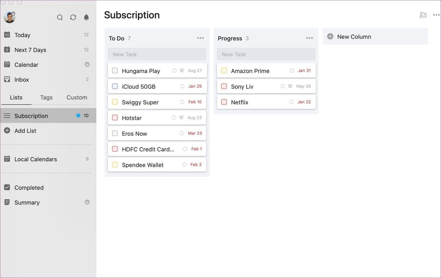Mark the Hotstar task complete

pyautogui.click(x=115, y=118)
